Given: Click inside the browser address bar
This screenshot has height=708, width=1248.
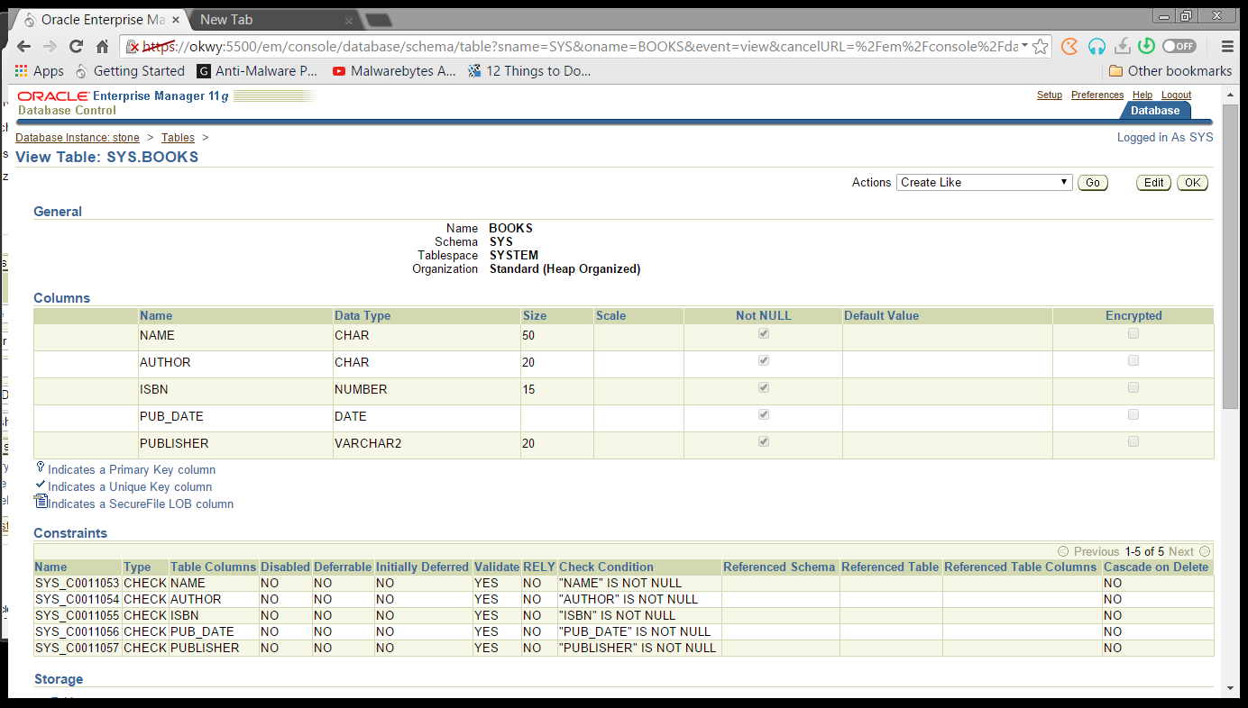Looking at the screenshot, I should click(541, 45).
